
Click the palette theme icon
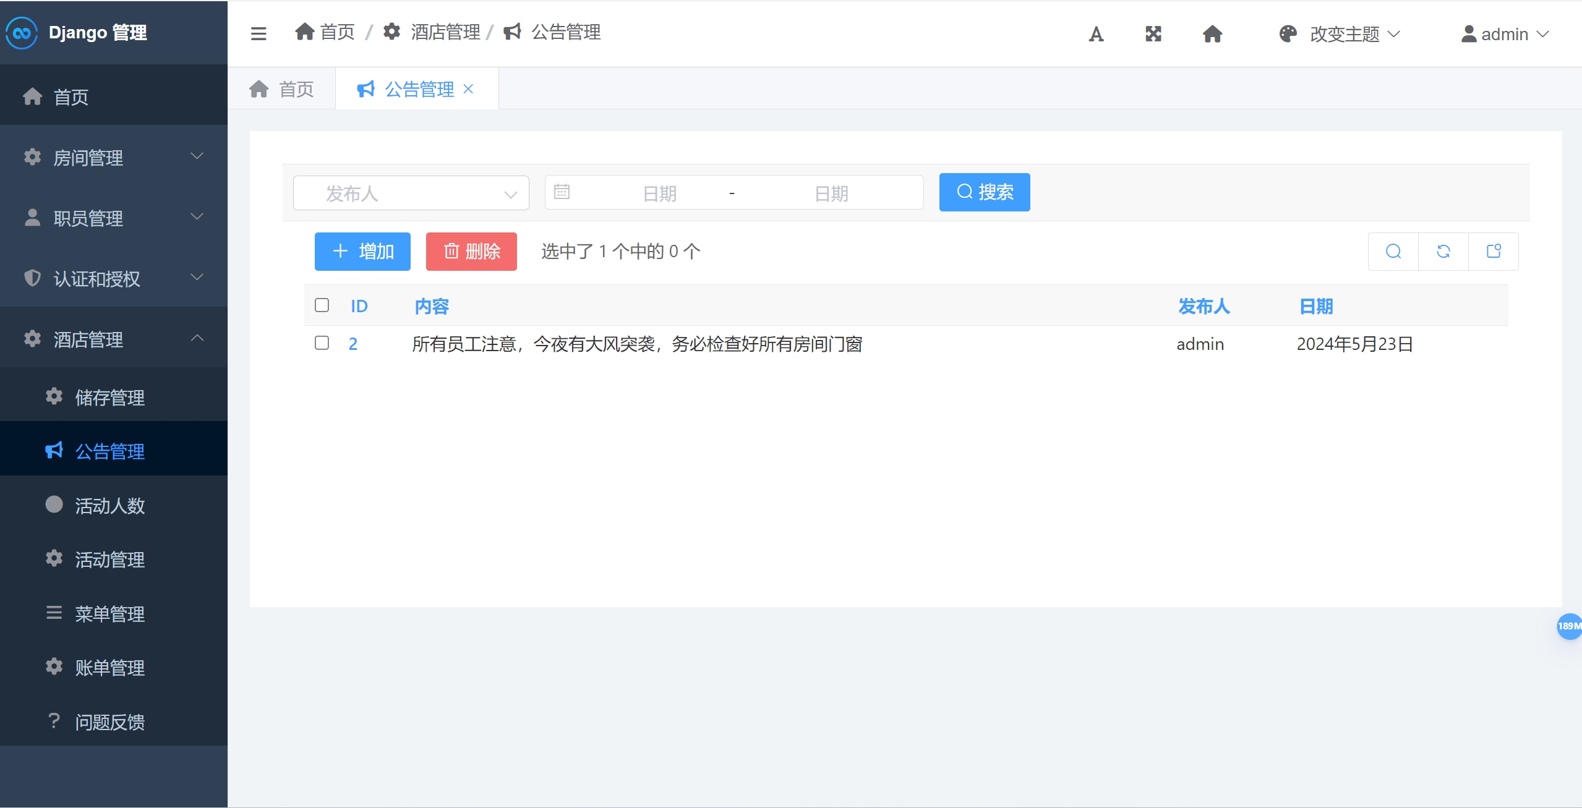1288,34
